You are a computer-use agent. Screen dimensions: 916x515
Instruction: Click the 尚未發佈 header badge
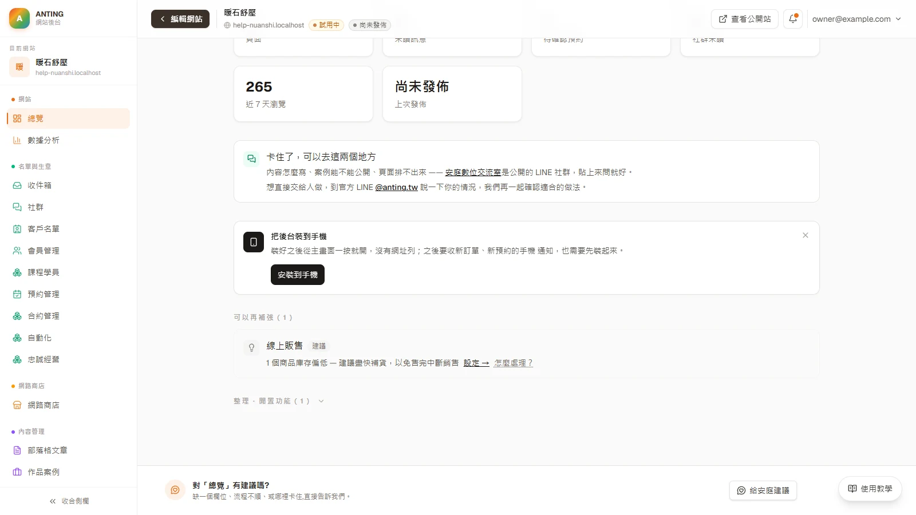(x=370, y=25)
